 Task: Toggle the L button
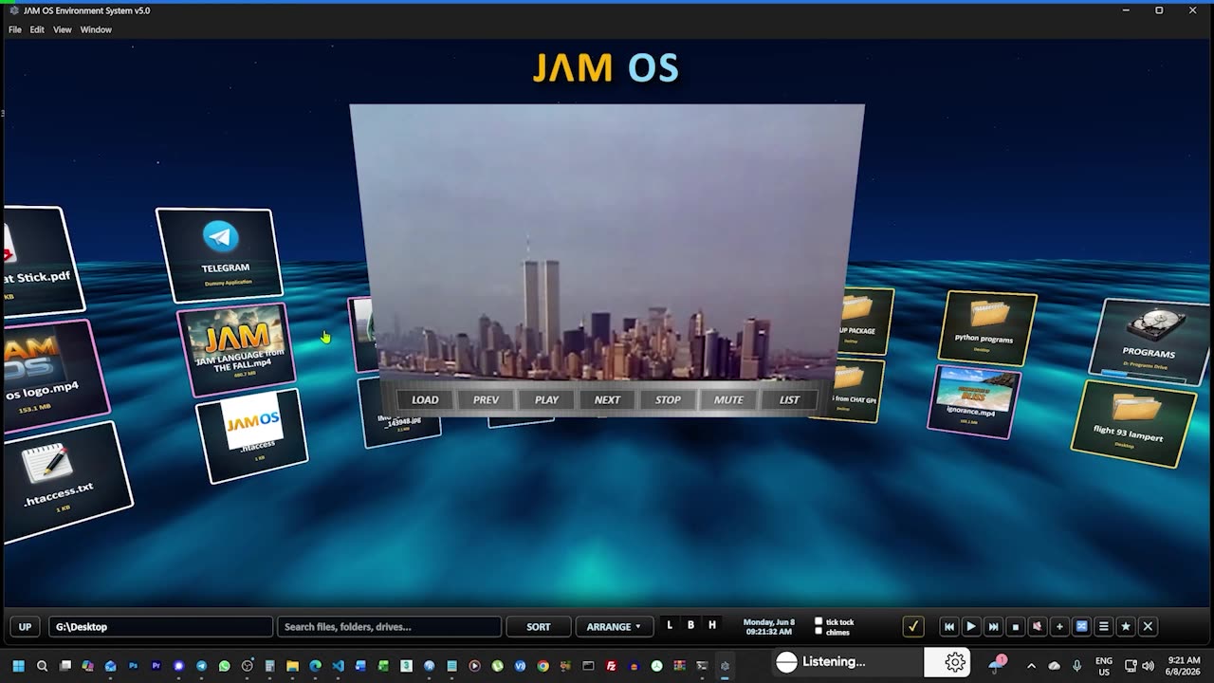point(670,626)
